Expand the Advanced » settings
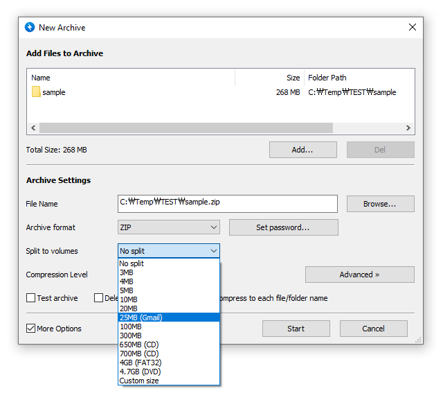 [x=359, y=275]
